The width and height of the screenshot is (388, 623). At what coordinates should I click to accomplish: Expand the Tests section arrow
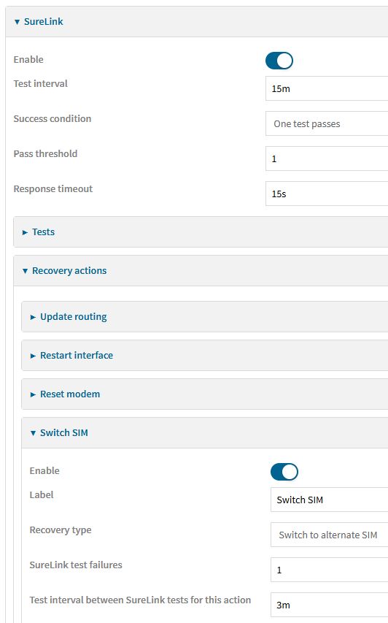click(x=25, y=232)
